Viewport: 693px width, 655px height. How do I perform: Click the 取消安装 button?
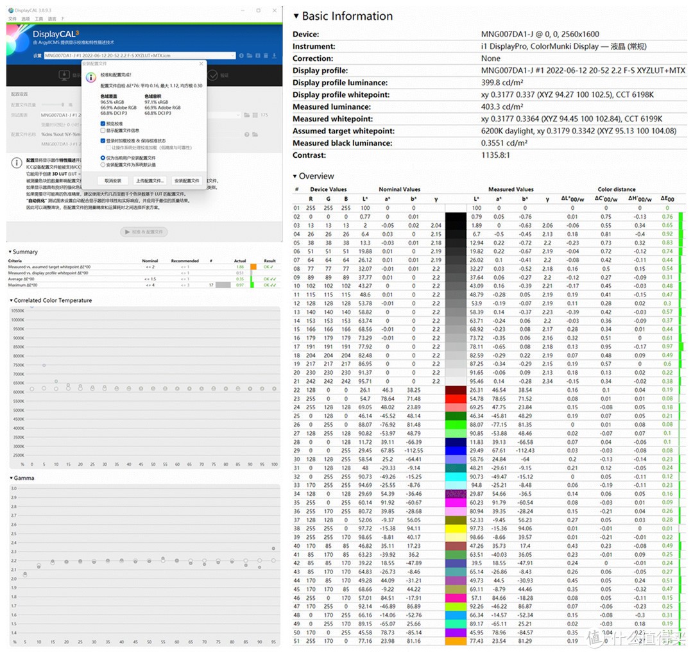pyautogui.click(x=113, y=181)
